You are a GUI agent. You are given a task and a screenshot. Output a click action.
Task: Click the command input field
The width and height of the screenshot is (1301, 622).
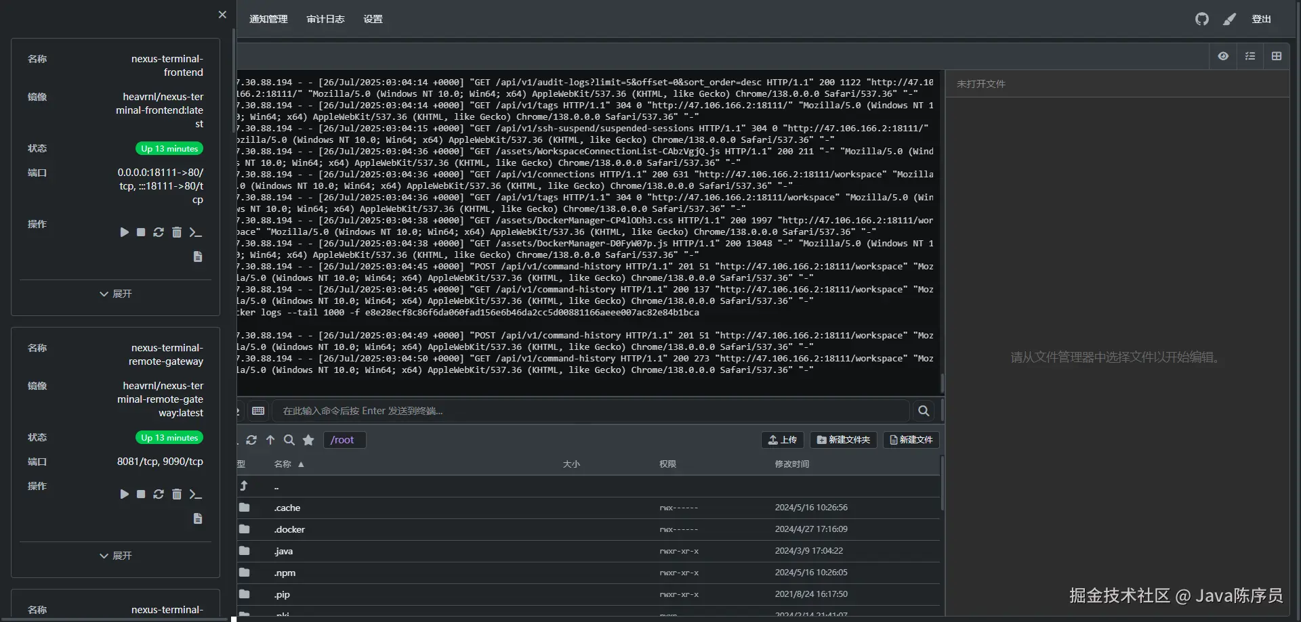tap(590, 411)
